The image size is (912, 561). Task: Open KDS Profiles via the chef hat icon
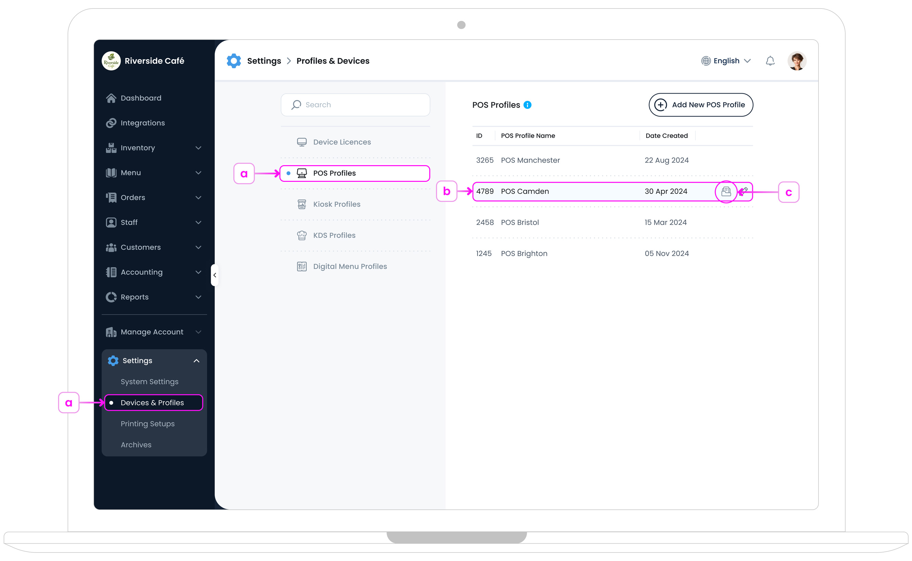tap(302, 235)
